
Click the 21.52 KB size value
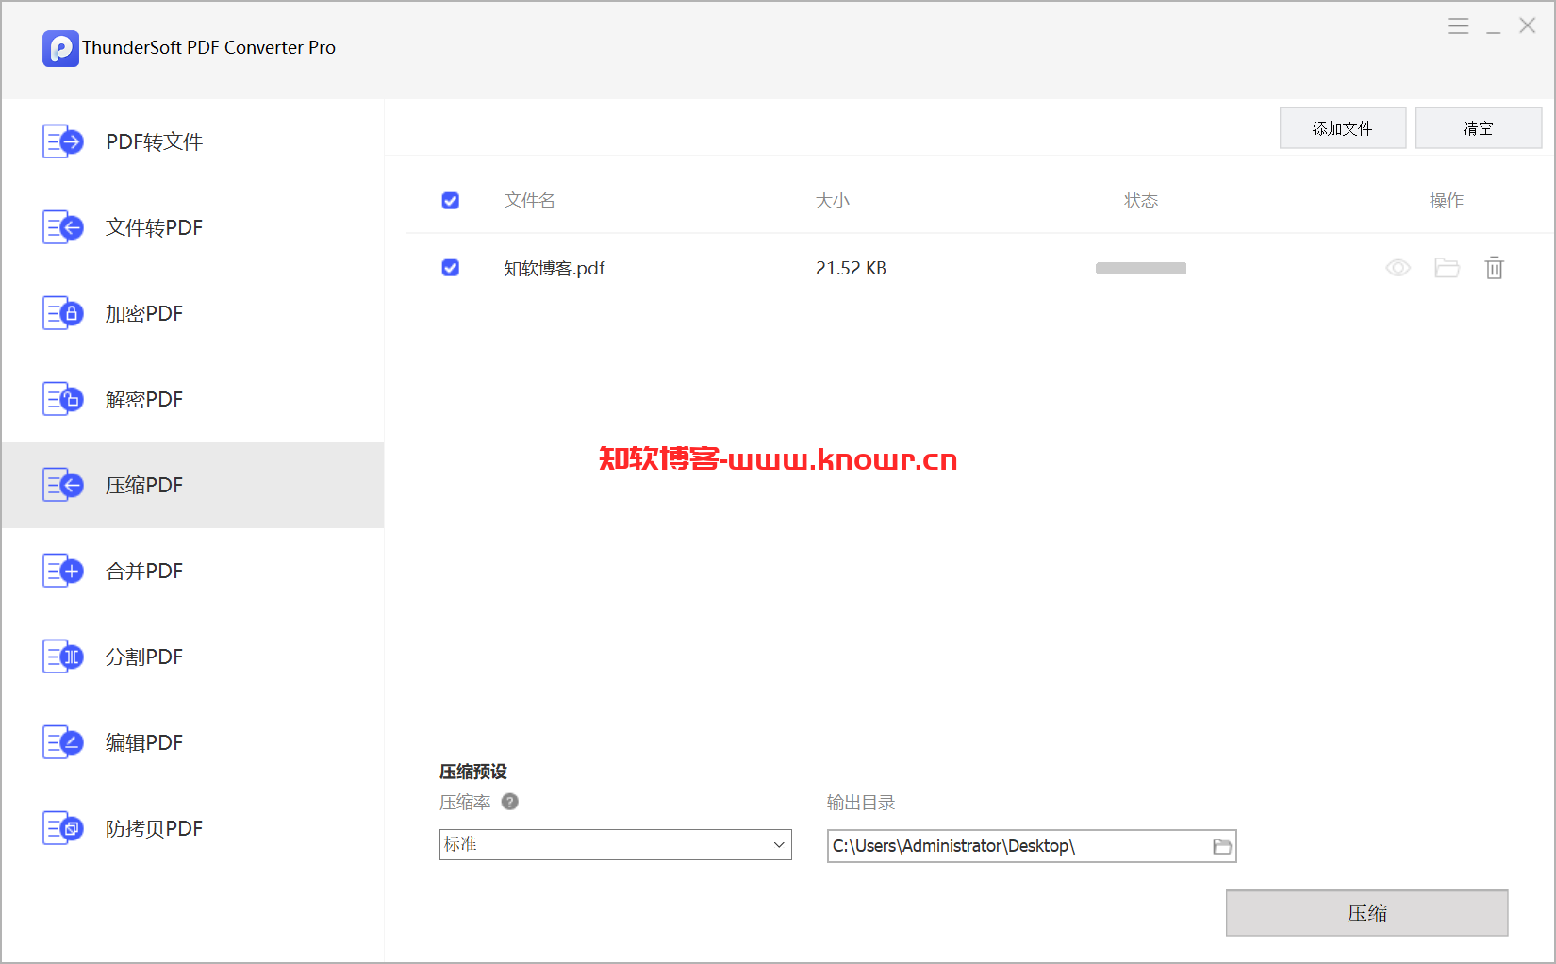coord(851,268)
